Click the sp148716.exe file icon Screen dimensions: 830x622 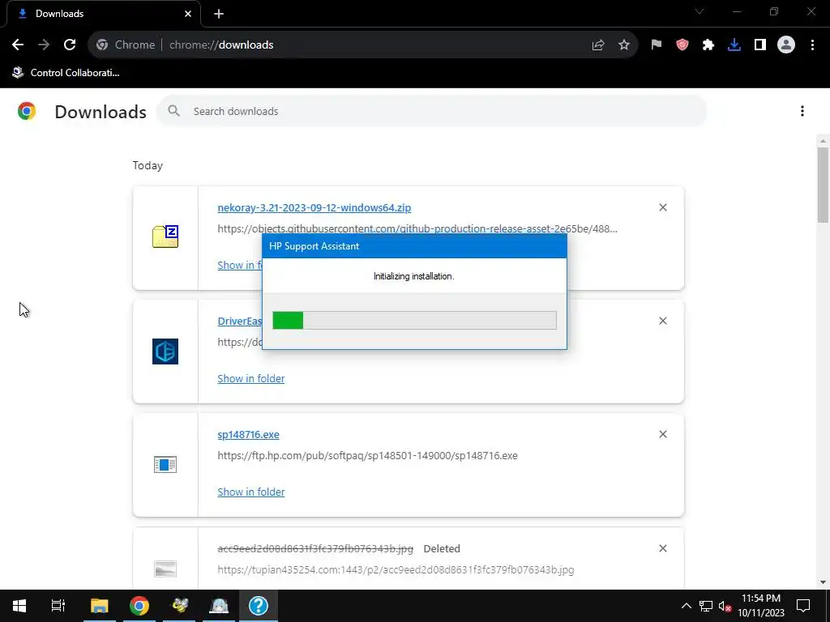tap(165, 464)
